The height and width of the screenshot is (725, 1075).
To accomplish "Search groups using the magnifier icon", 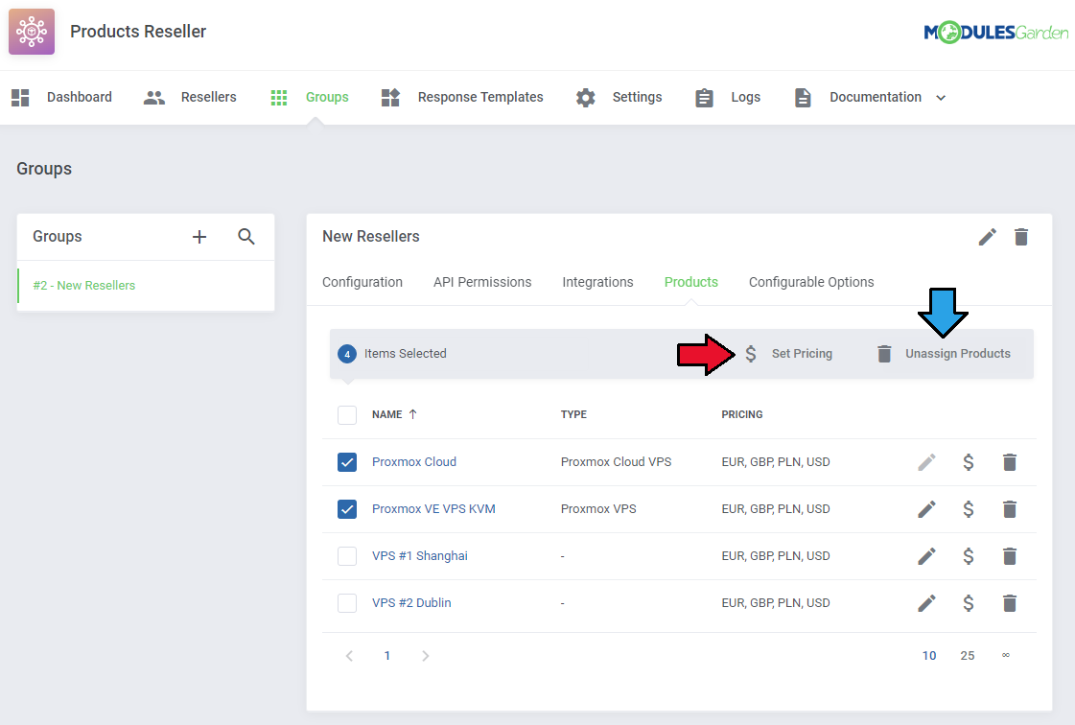I will click(246, 237).
